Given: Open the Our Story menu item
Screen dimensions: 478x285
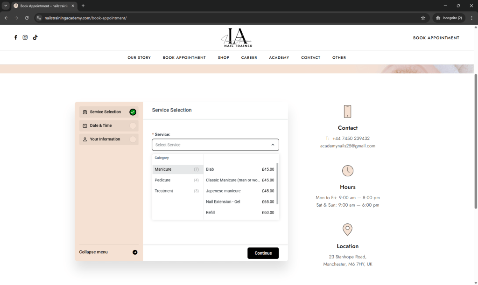Looking at the screenshot, I should pyautogui.click(x=139, y=58).
